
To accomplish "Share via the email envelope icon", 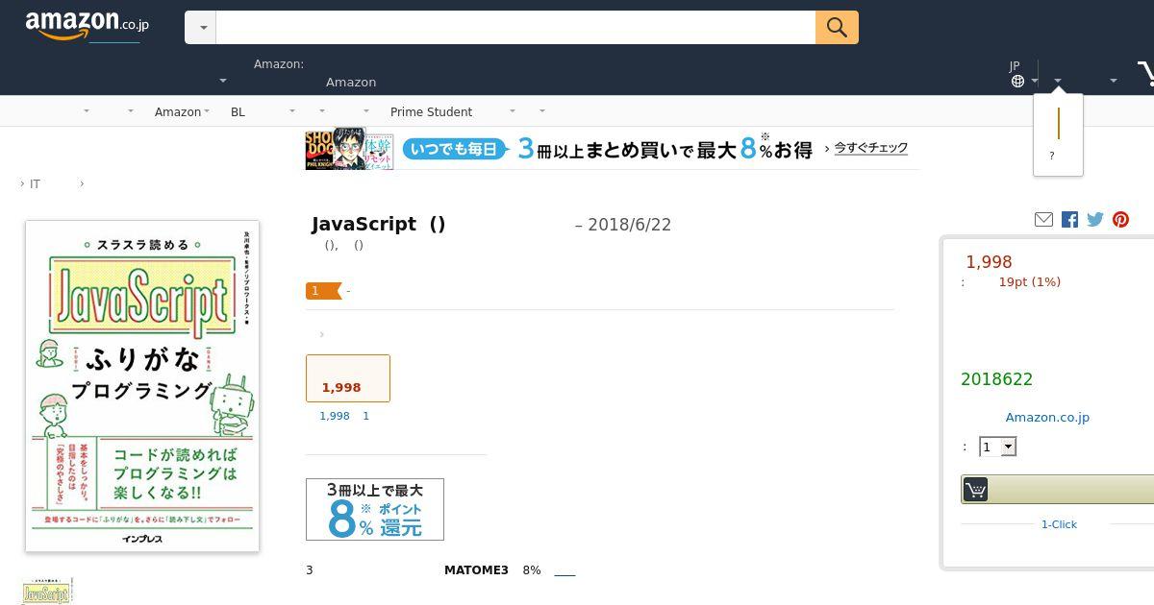I will click(1043, 220).
